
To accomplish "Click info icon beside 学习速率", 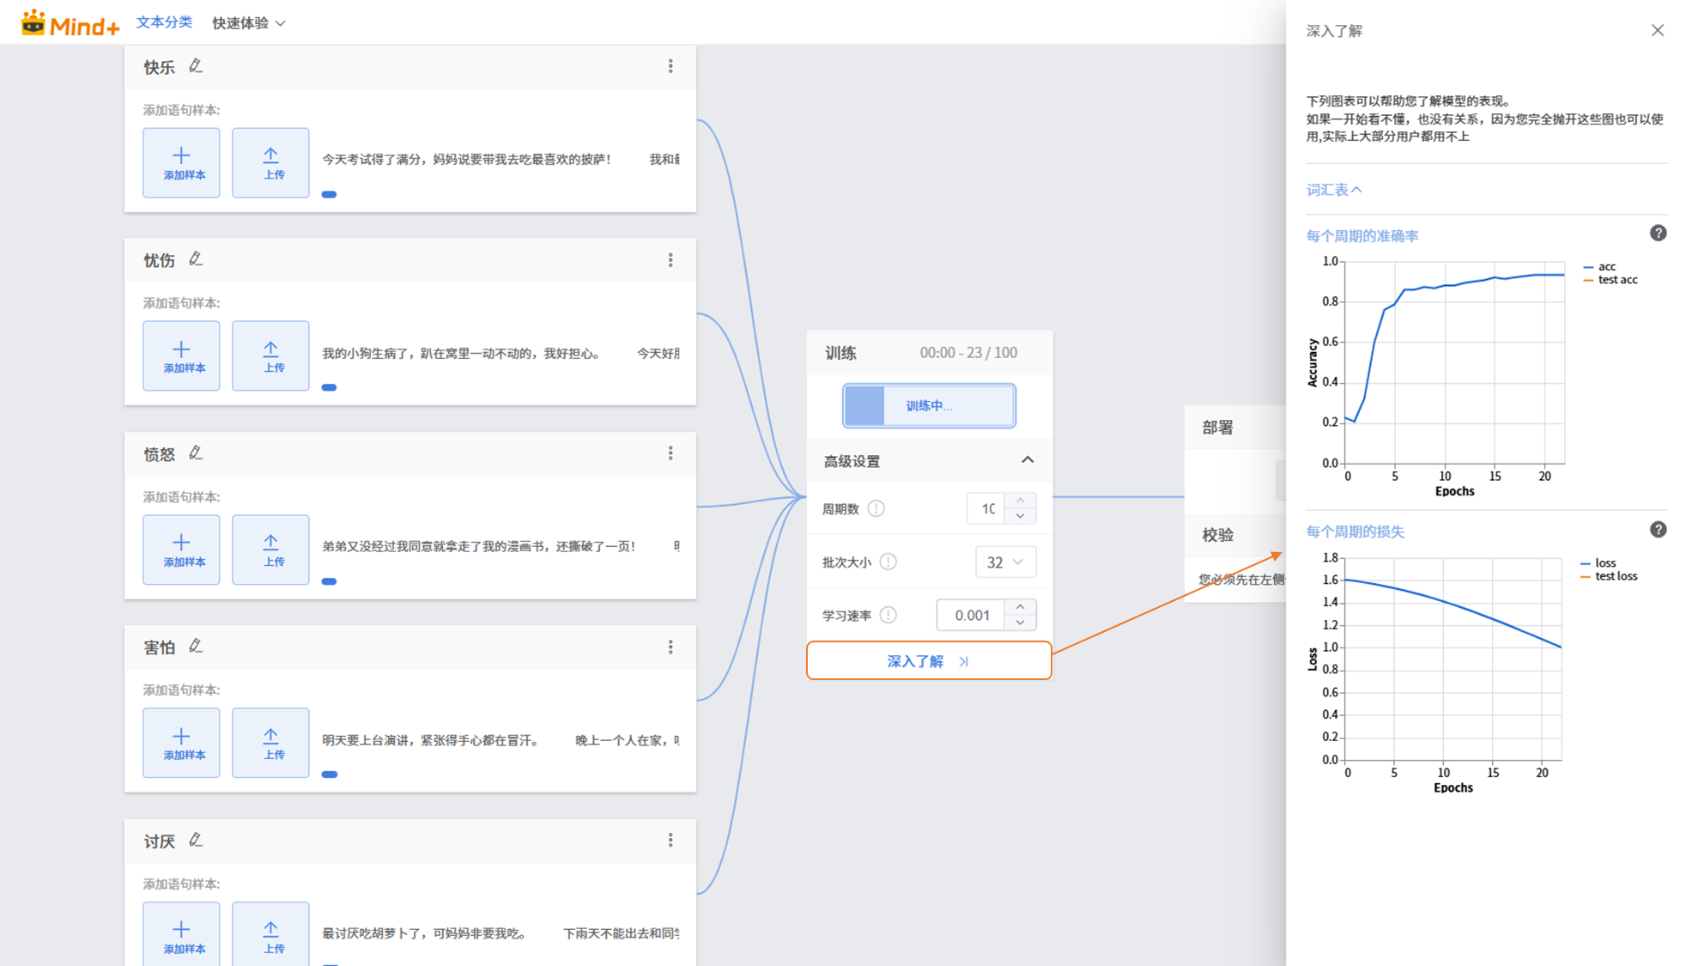I will 888,615.
